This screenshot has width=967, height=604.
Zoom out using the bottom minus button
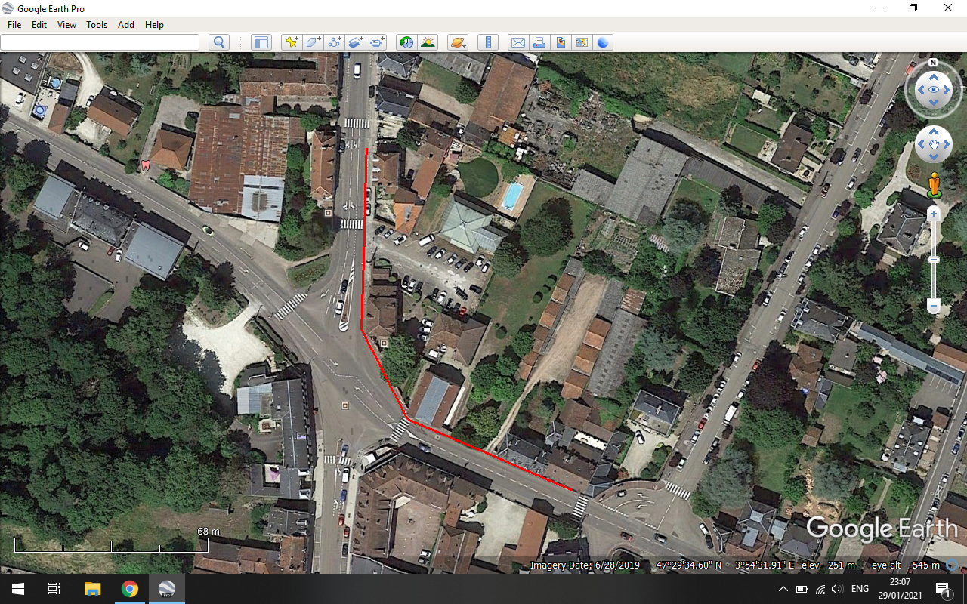[x=934, y=306]
